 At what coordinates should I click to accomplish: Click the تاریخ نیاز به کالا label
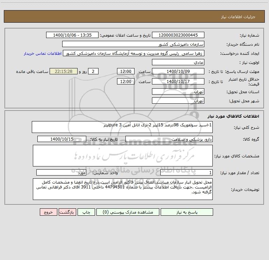(104, 139)
